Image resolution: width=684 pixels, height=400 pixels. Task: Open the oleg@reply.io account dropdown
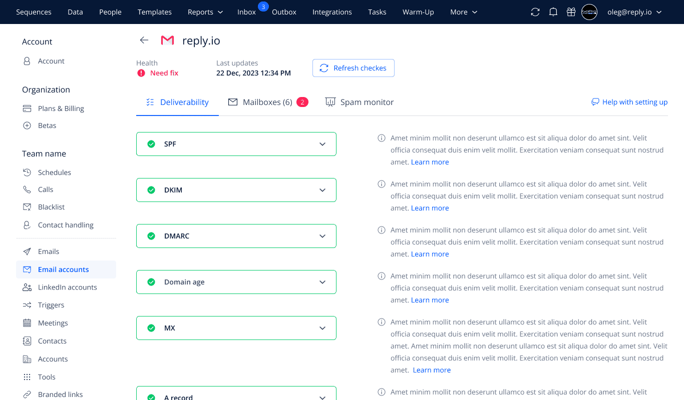tap(634, 12)
